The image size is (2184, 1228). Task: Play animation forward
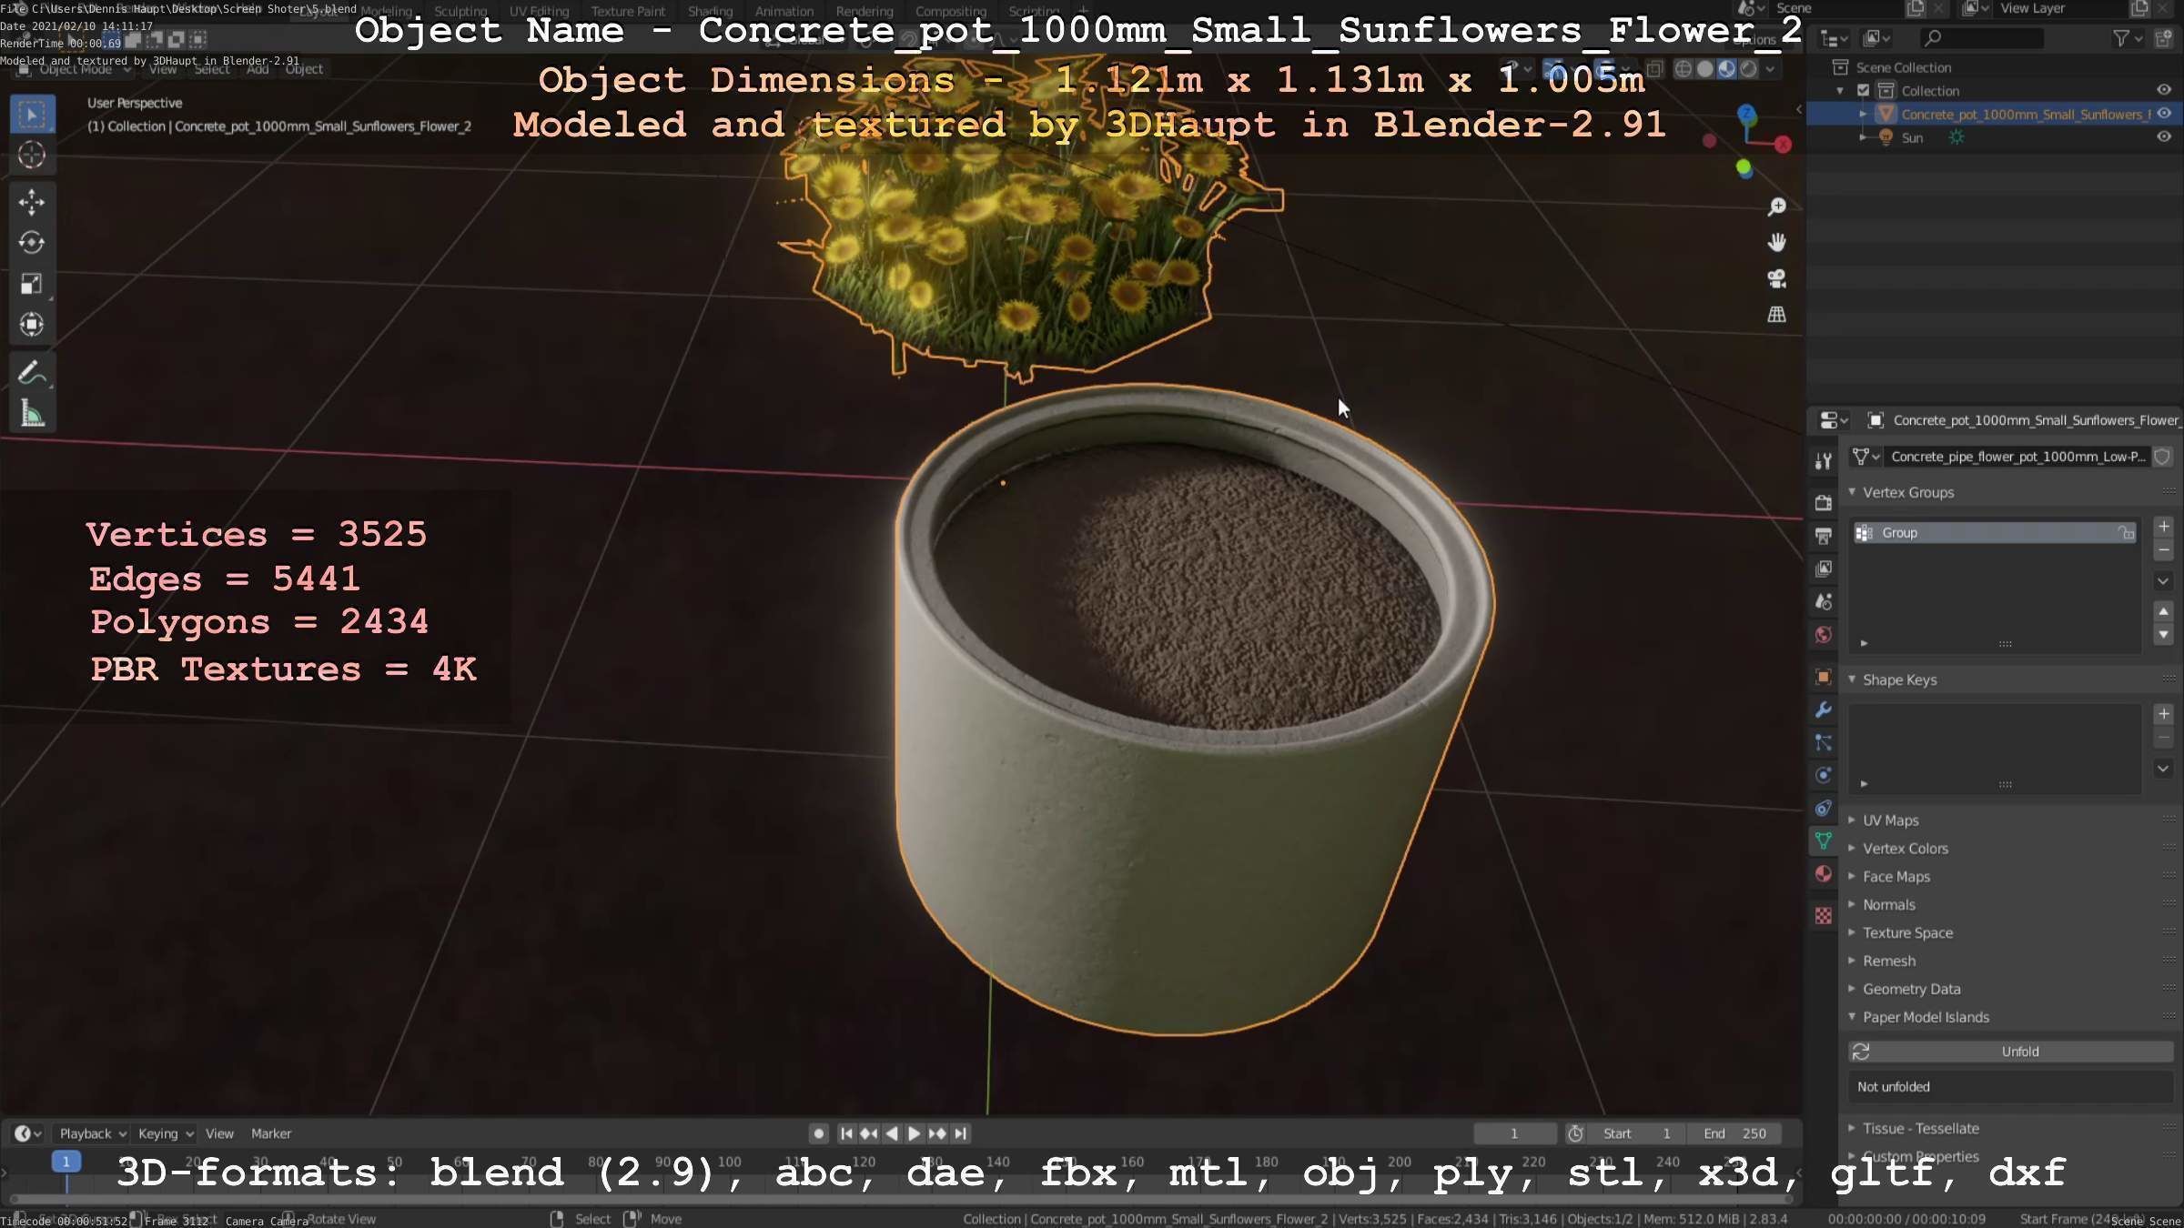click(914, 1133)
